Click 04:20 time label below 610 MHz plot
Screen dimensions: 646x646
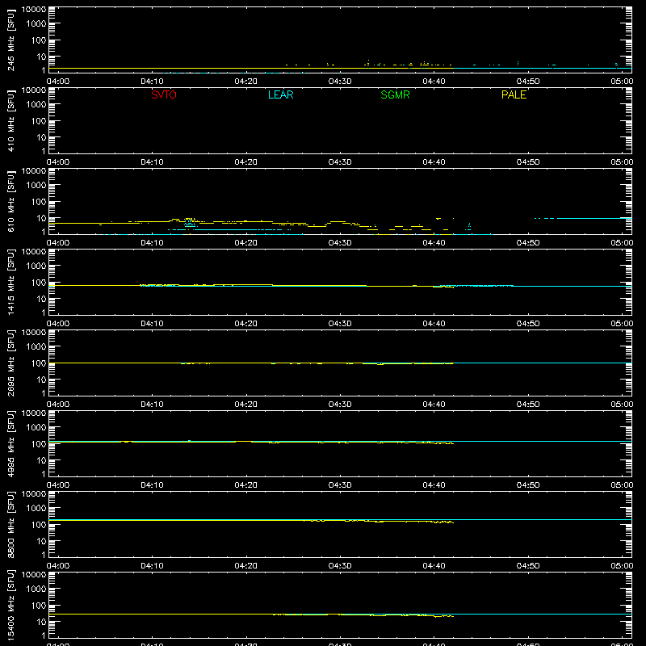pyautogui.click(x=246, y=243)
